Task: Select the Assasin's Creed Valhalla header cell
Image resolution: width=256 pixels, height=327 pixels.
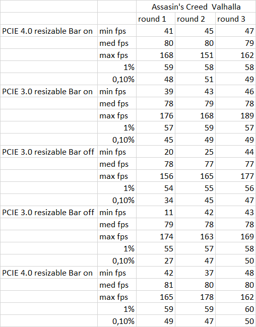Action: click(x=196, y=7)
